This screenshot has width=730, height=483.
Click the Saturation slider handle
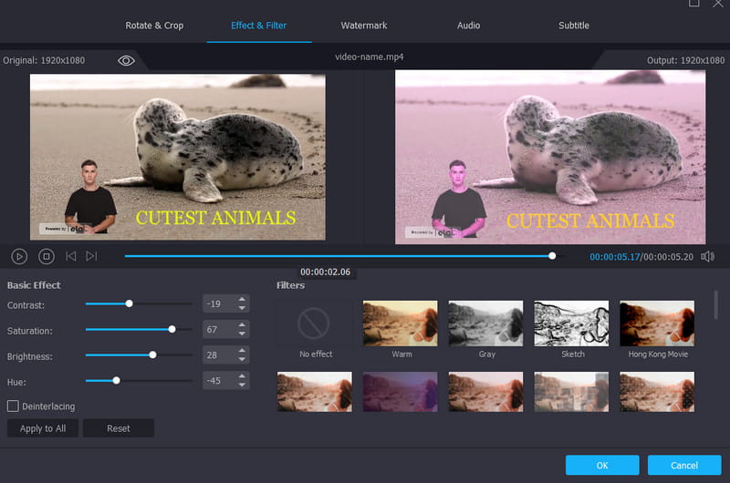coord(172,329)
